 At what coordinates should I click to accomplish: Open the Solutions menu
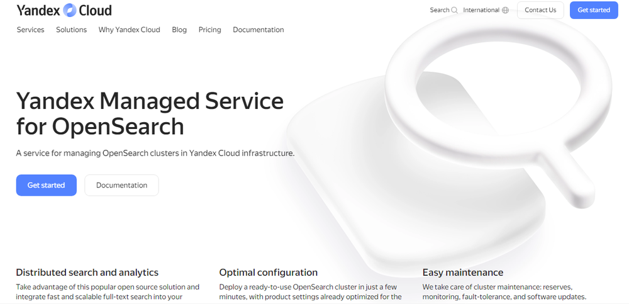pos(72,30)
